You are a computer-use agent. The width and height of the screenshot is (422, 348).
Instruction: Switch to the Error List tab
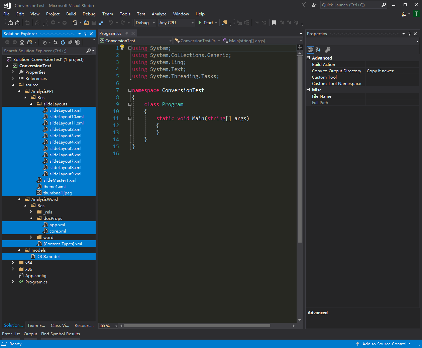pos(11,334)
